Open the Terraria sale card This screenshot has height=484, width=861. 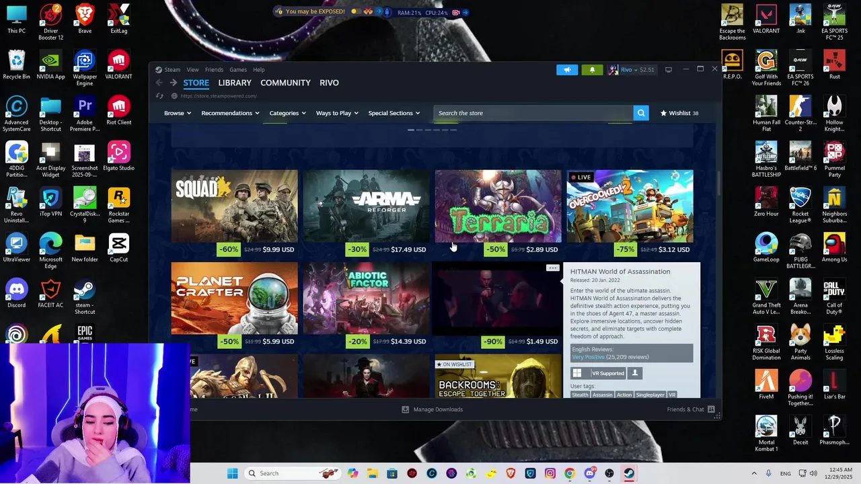tap(498, 213)
